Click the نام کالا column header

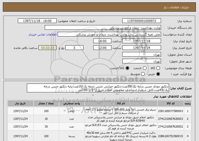click(x=121, y=103)
